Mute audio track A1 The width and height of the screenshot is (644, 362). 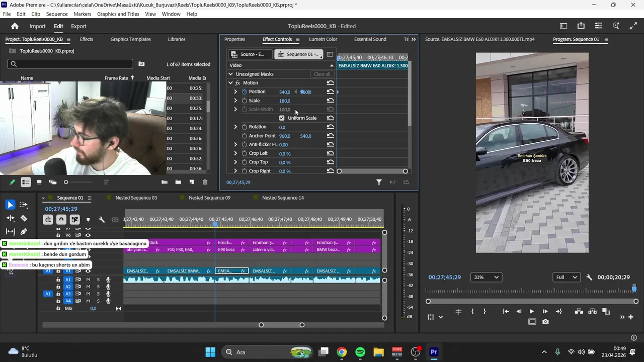click(88, 280)
